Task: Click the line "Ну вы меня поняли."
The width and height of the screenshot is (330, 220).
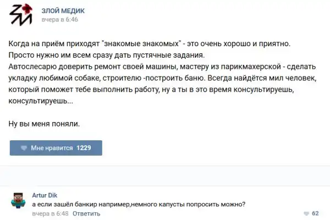Action: 45,123
